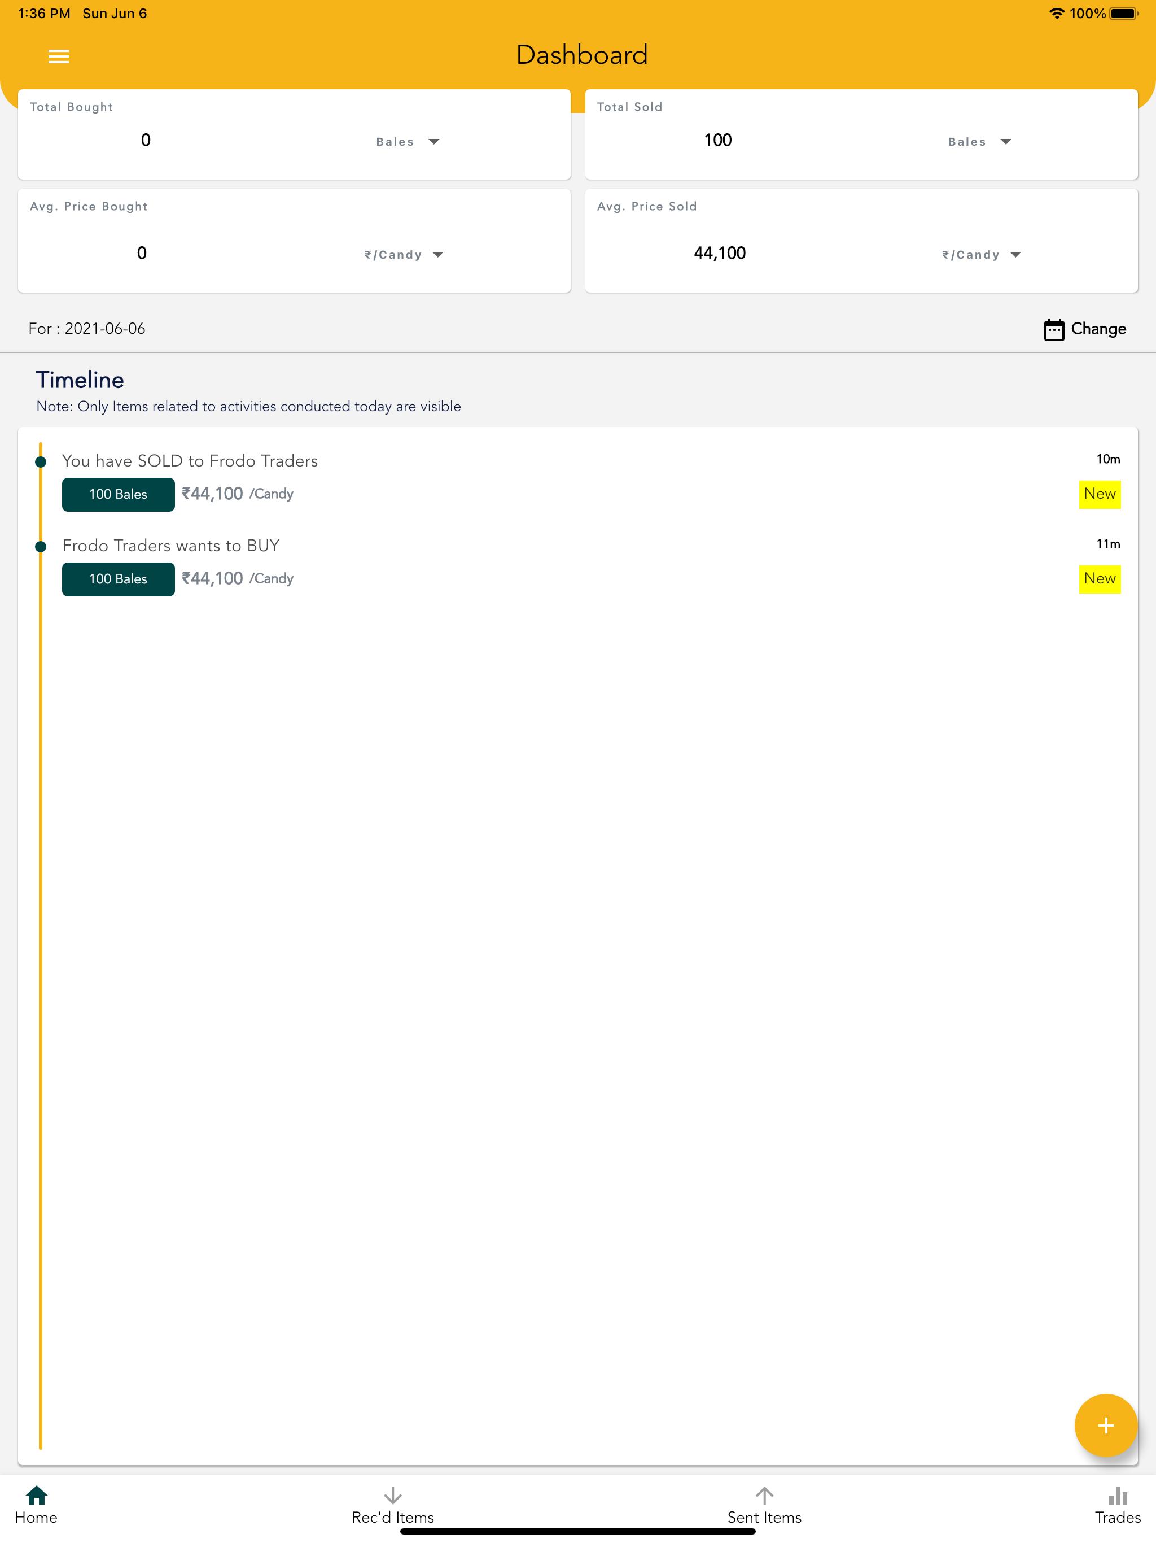Click the Avg. Price Sold value 44,100
The width and height of the screenshot is (1156, 1543).
720,253
